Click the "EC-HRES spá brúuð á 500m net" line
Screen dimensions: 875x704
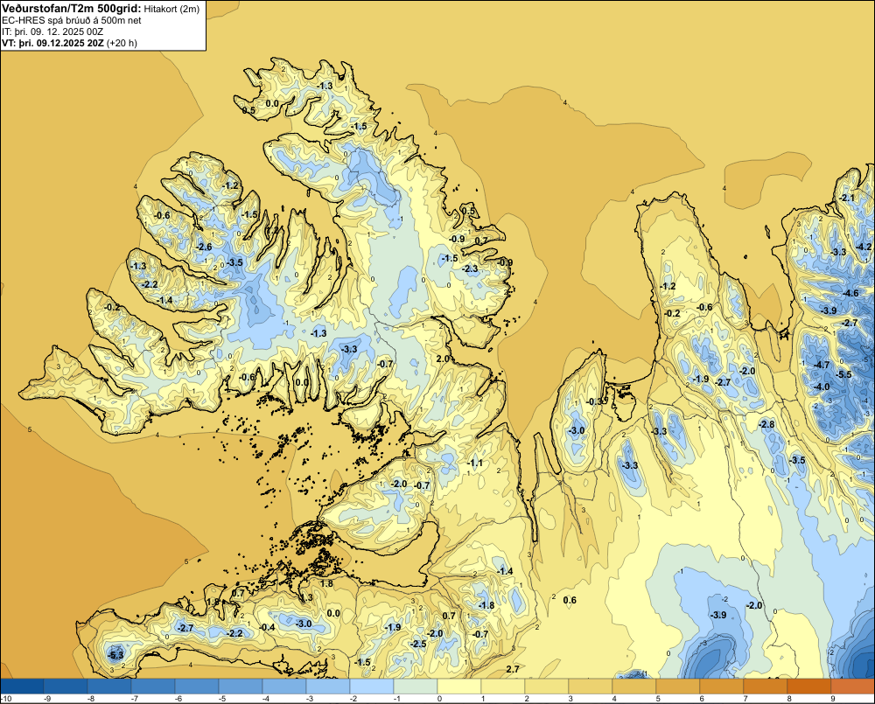72,20
